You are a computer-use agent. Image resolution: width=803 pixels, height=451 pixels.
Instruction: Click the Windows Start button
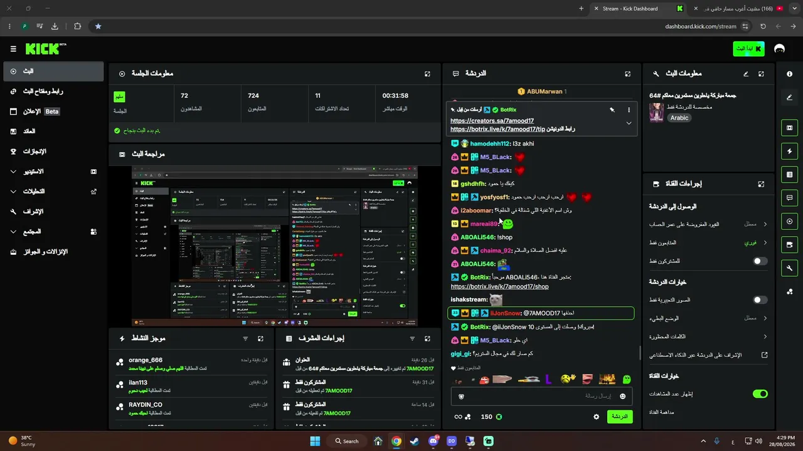315,441
